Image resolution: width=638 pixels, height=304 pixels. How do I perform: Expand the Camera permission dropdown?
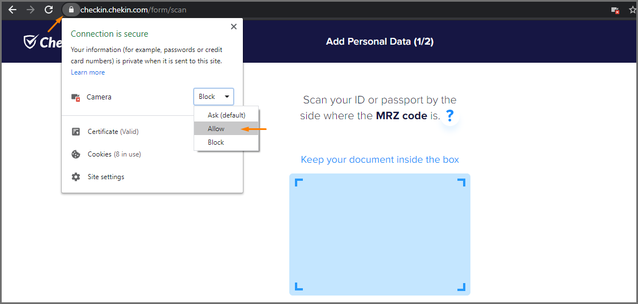213,97
